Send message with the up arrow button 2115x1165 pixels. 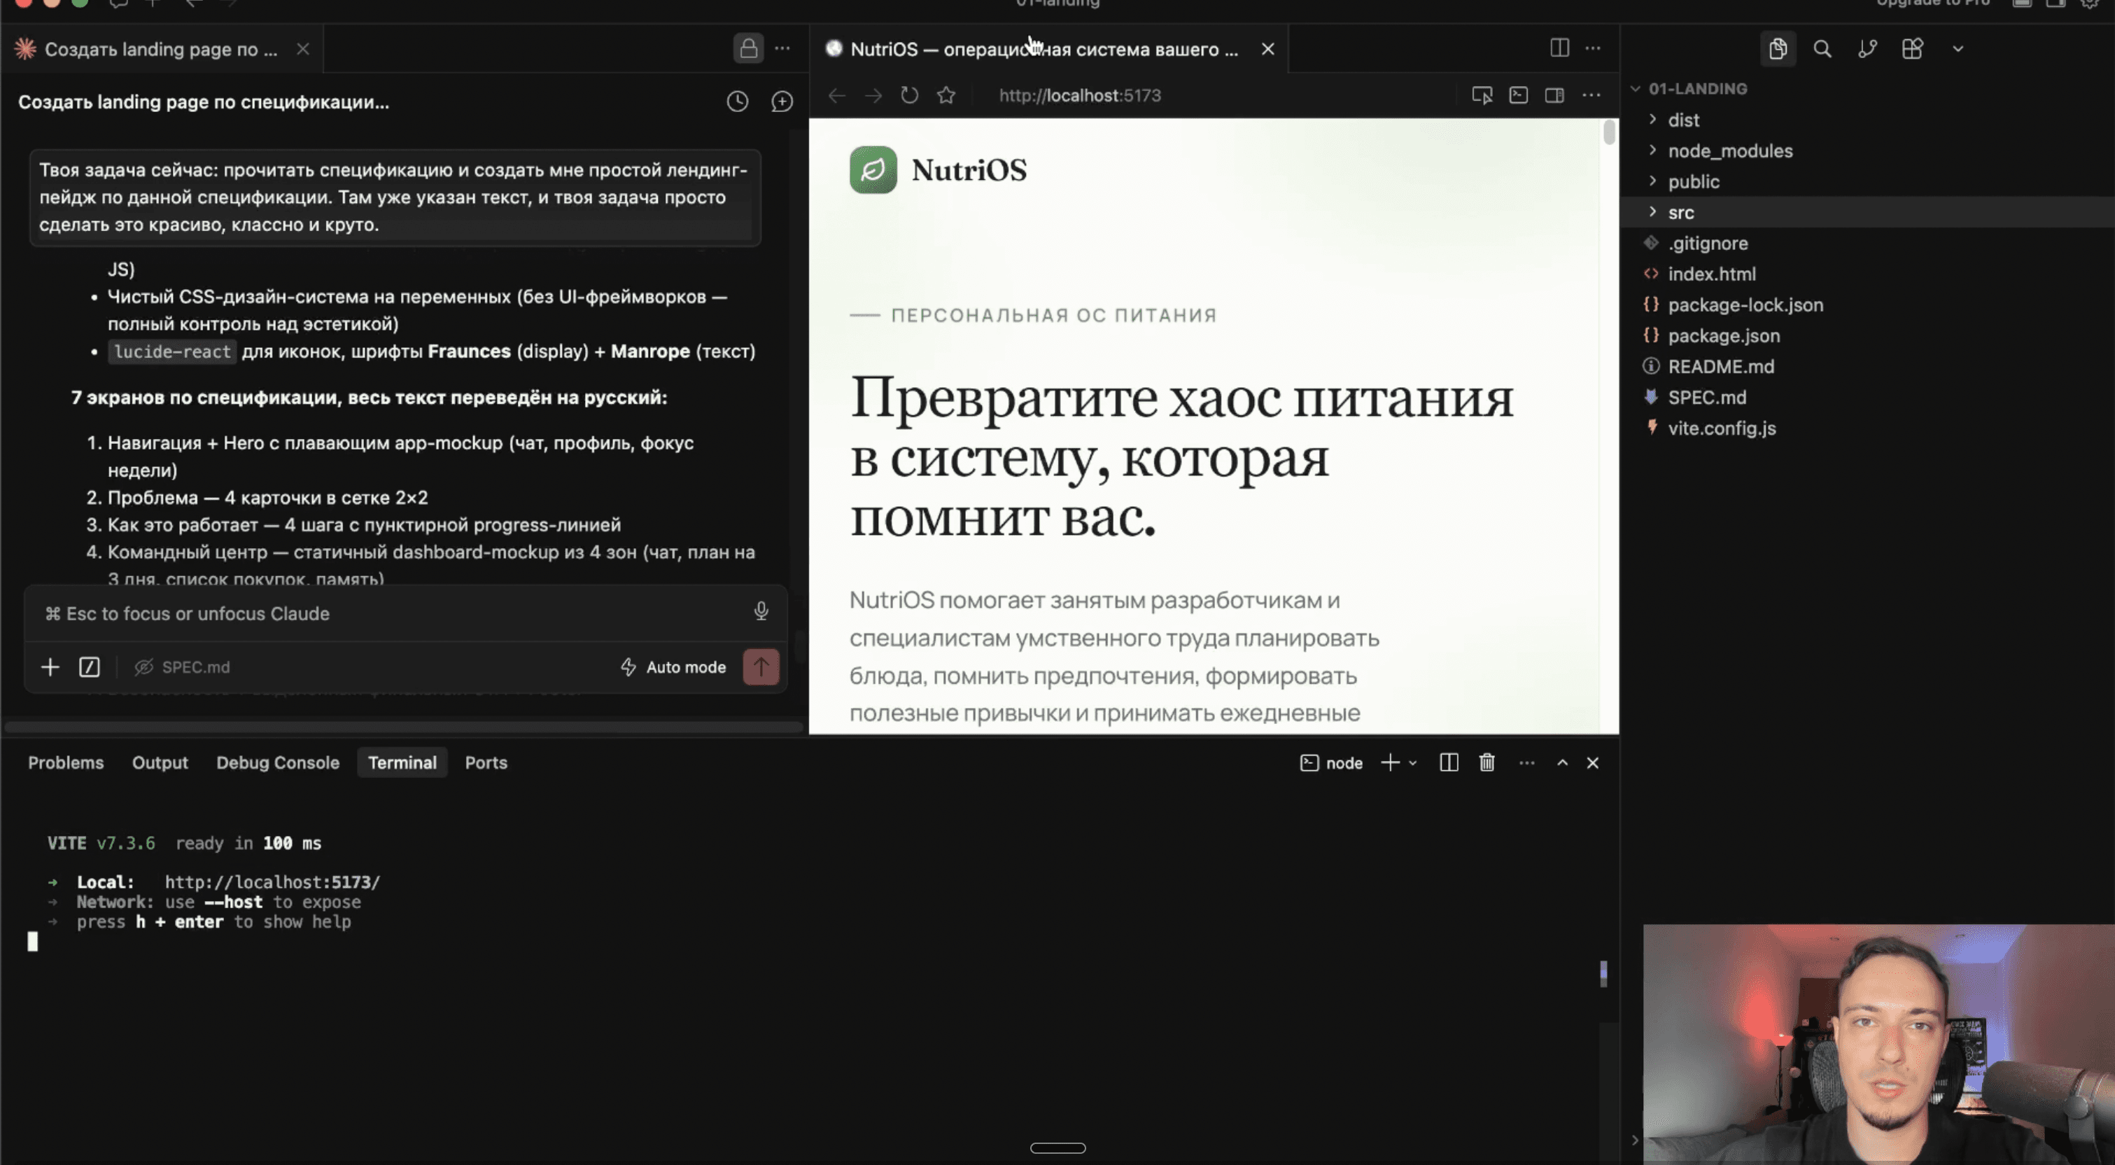click(x=761, y=667)
